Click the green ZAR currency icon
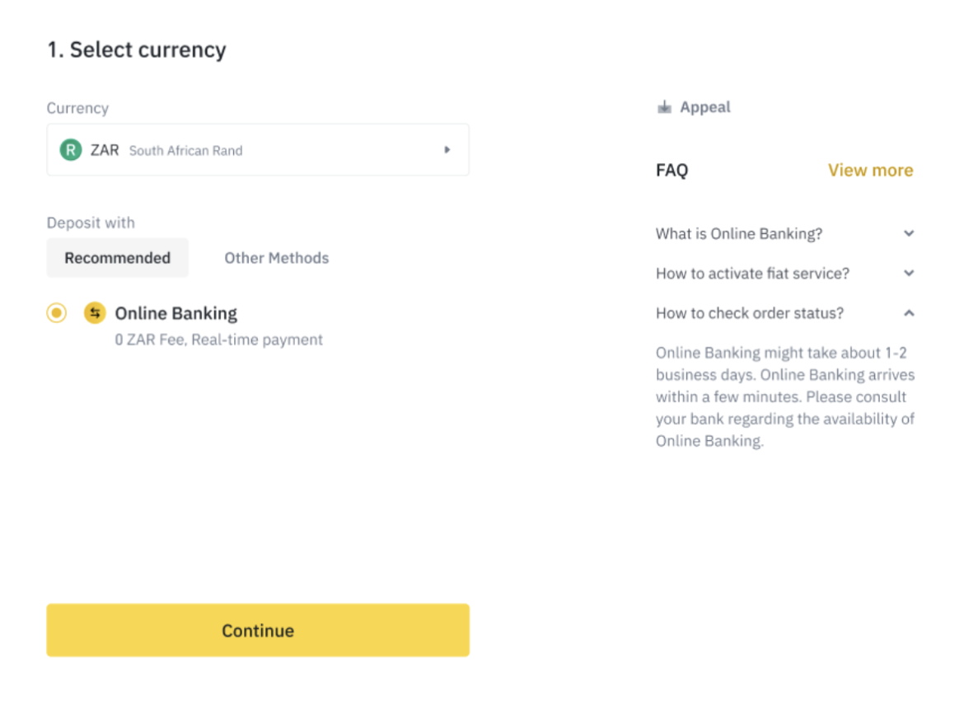The height and width of the screenshot is (722, 964). coord(71,150)
